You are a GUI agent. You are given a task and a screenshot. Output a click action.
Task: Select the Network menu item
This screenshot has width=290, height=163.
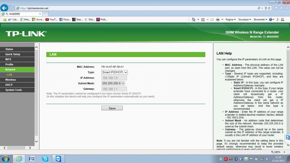(x=17, y=70)
